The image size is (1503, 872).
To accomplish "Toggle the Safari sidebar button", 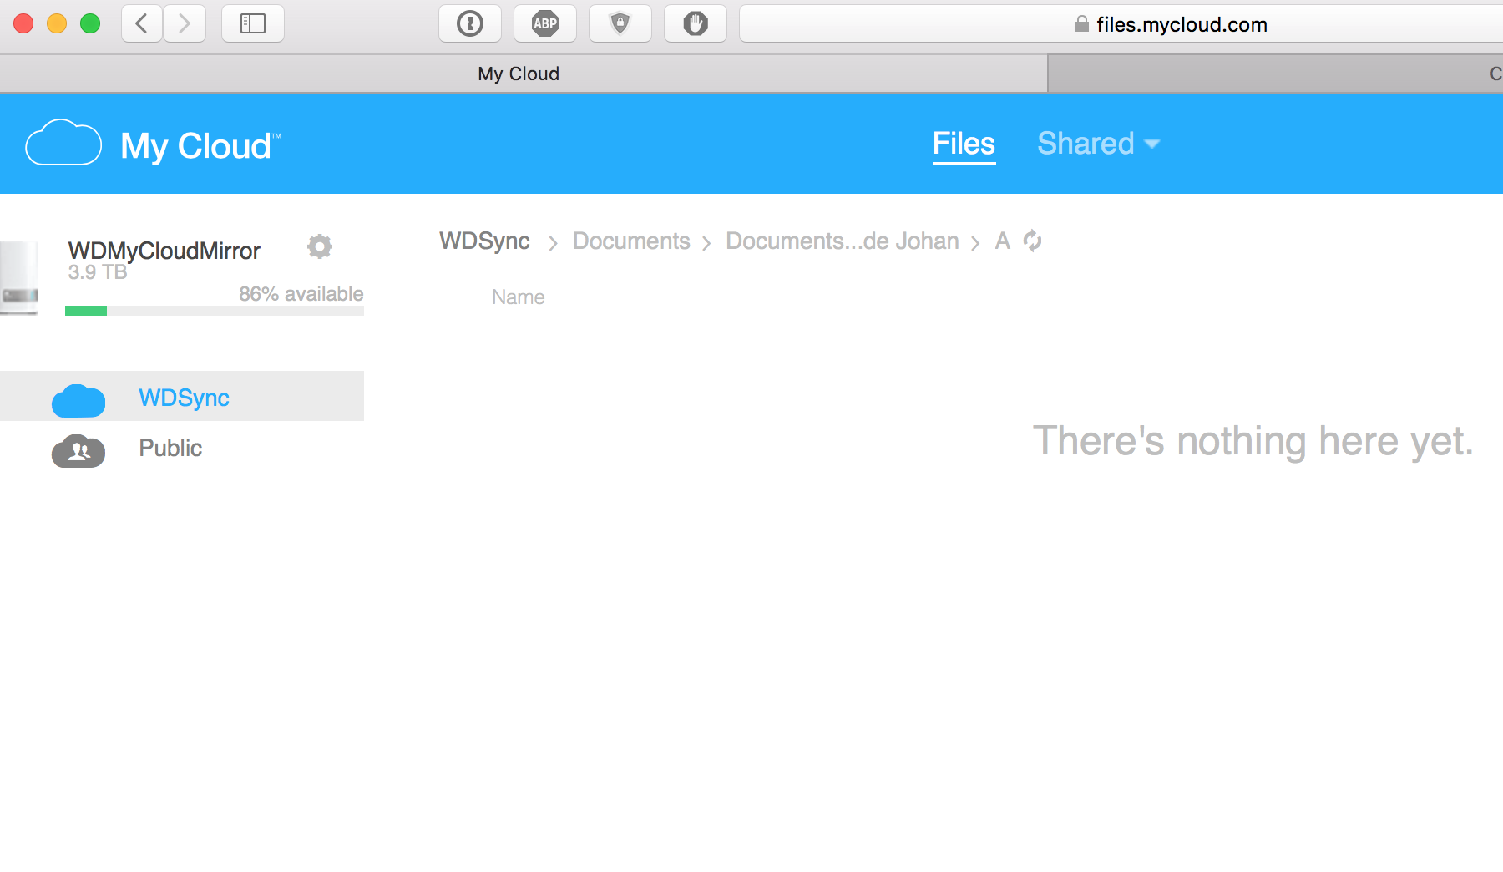I will pos(253,23).
